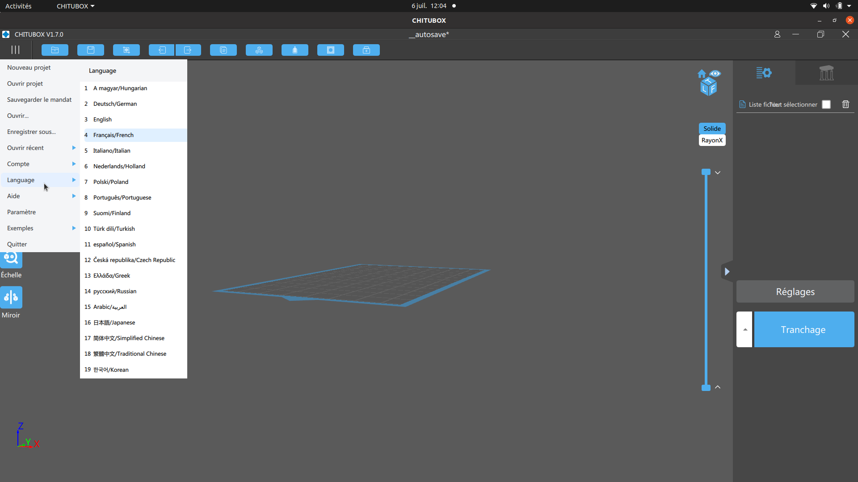Click the redo arrow toolbar button

click(x=188, y=50)
